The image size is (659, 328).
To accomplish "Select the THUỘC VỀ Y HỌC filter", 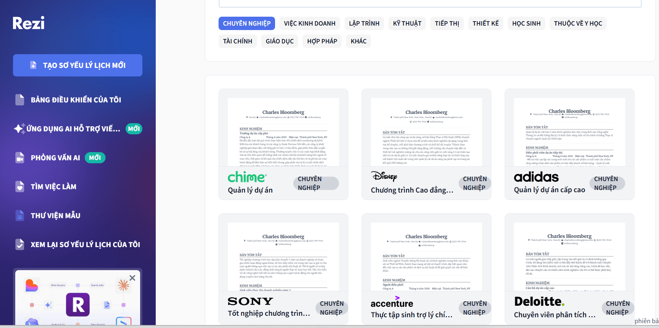I will 578,23.
